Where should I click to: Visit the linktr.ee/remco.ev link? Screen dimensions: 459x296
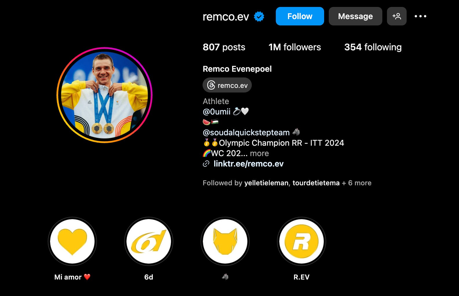(249, 164)
